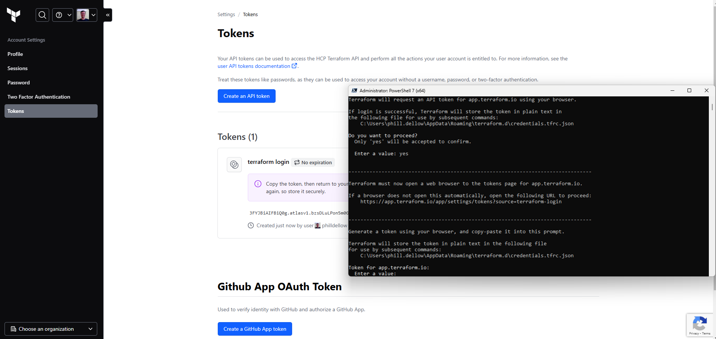Click the clock icon beside Created just now
Screen dimensions: 716x339
(x=251, y=225)
